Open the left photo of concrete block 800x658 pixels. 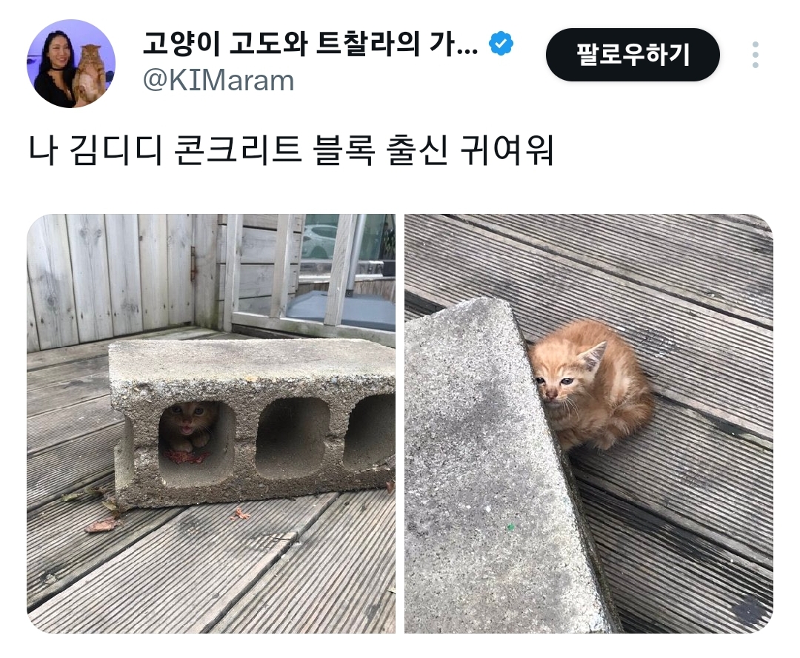coord(211,423)
